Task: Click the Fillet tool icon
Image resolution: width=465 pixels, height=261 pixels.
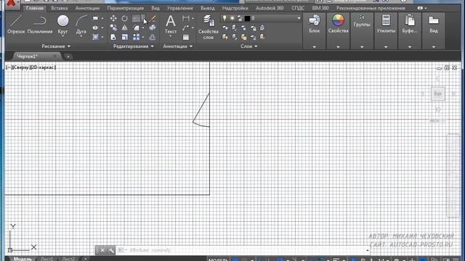Action: click(x=136, y=28)
